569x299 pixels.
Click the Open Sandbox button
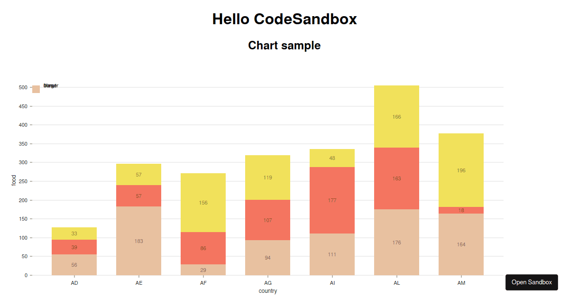click(532, 282)
